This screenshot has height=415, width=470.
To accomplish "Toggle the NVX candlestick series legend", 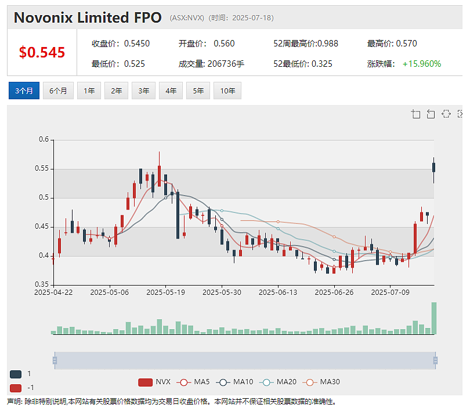I will point(154,382).
